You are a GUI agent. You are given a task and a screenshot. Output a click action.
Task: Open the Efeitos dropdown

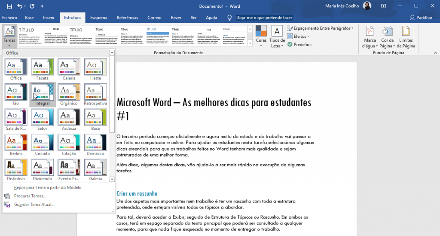[299, 36]
